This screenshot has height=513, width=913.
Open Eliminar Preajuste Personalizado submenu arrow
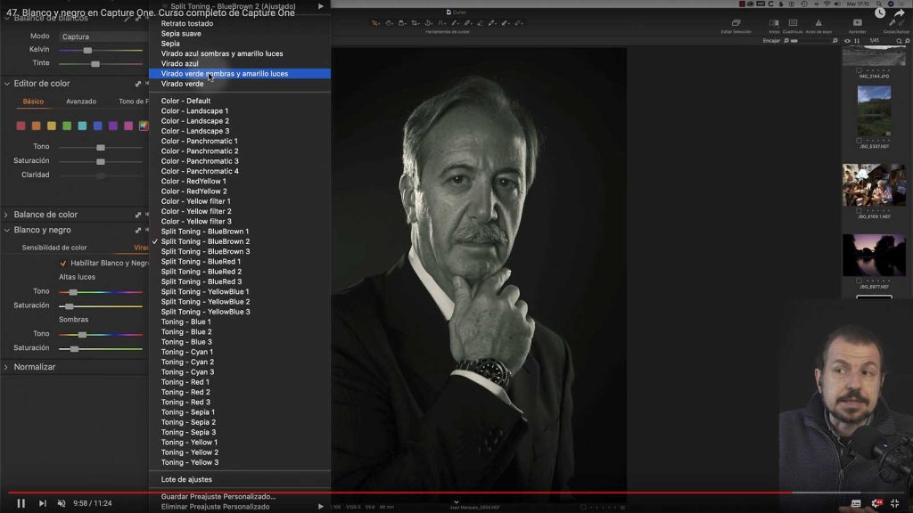320,507
